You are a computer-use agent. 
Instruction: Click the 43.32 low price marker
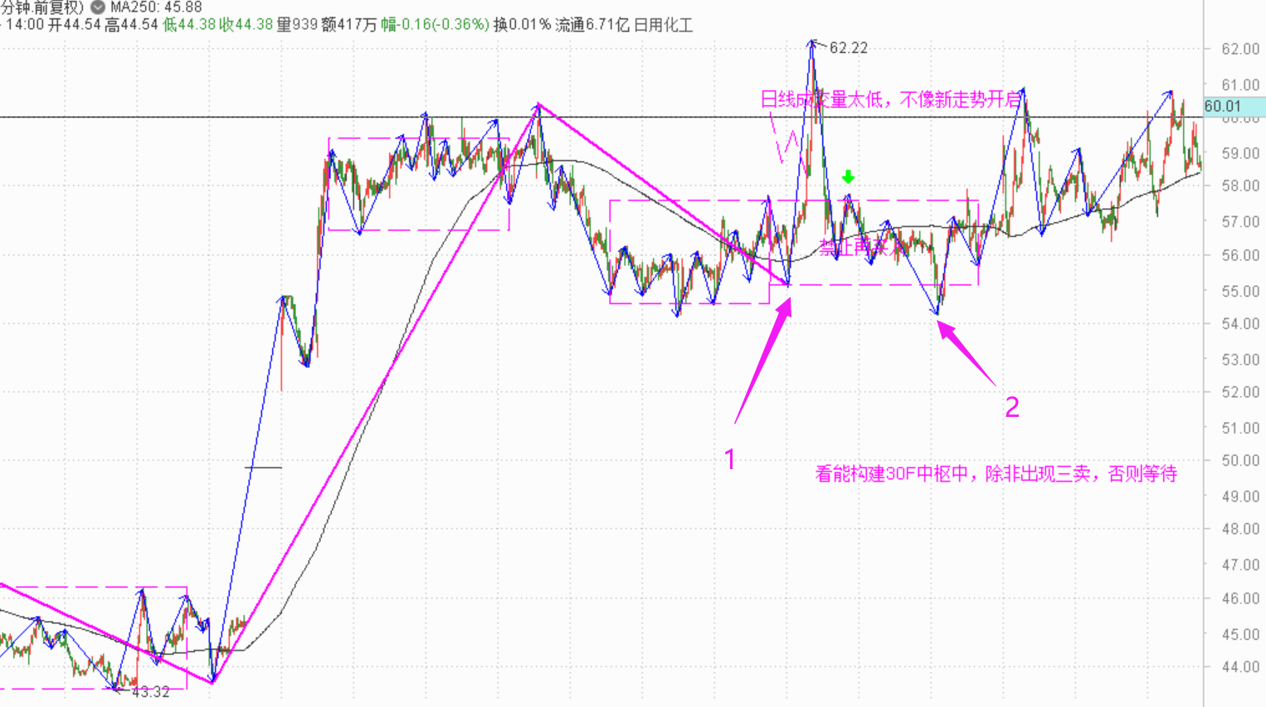click(150, 692)
